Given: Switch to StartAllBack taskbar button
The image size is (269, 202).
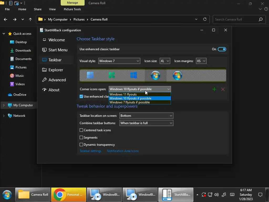Looking at the screenshot, I should point(176,195).
